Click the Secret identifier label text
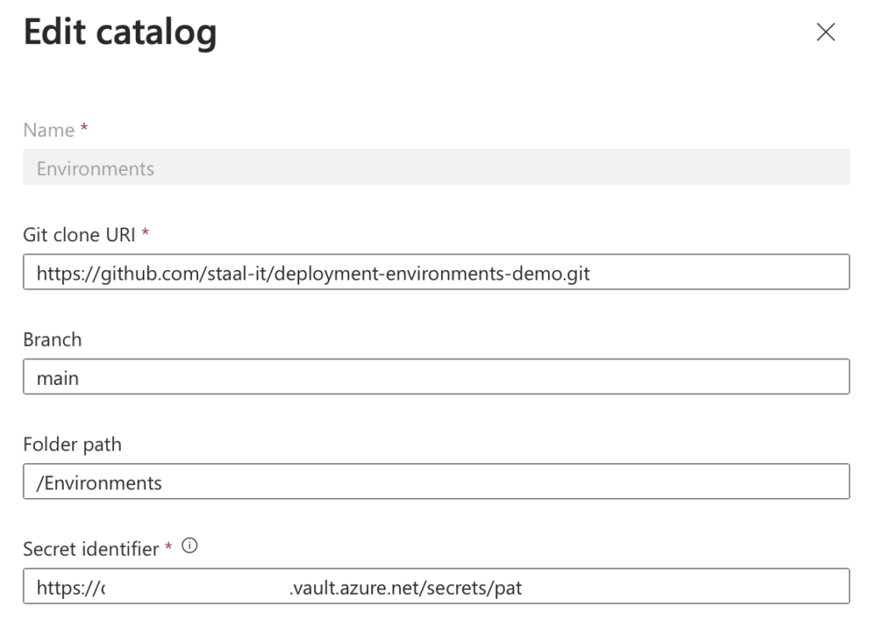870x627 pixels. coord(91,550)
